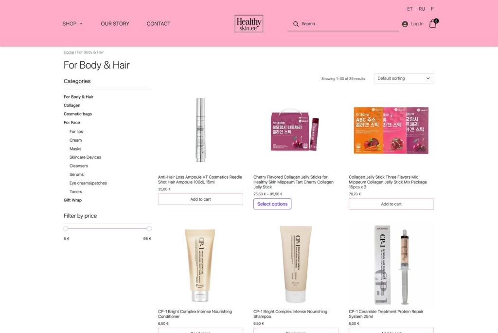The image size is (498, 333).
Task: Switch language to ET
Action: [x=409, y=9]
